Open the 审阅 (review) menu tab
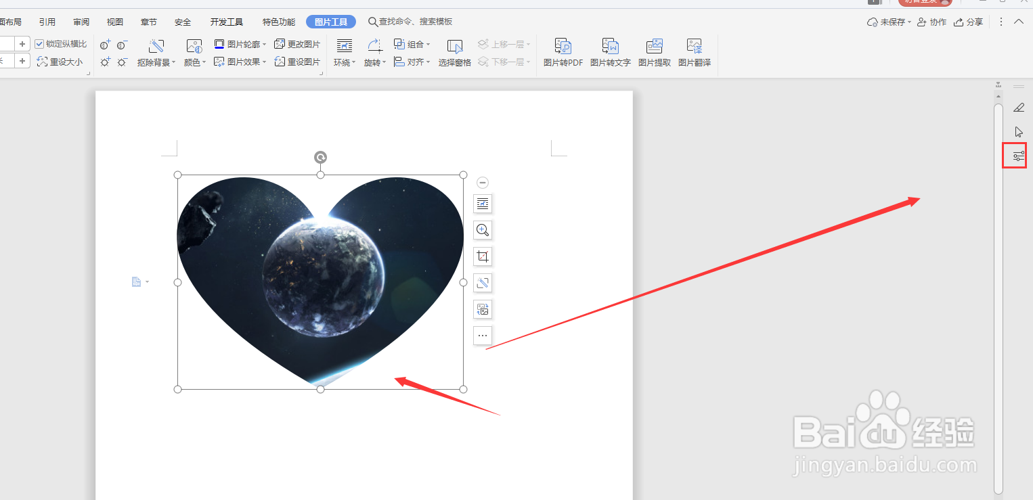 tap(81, 21)
